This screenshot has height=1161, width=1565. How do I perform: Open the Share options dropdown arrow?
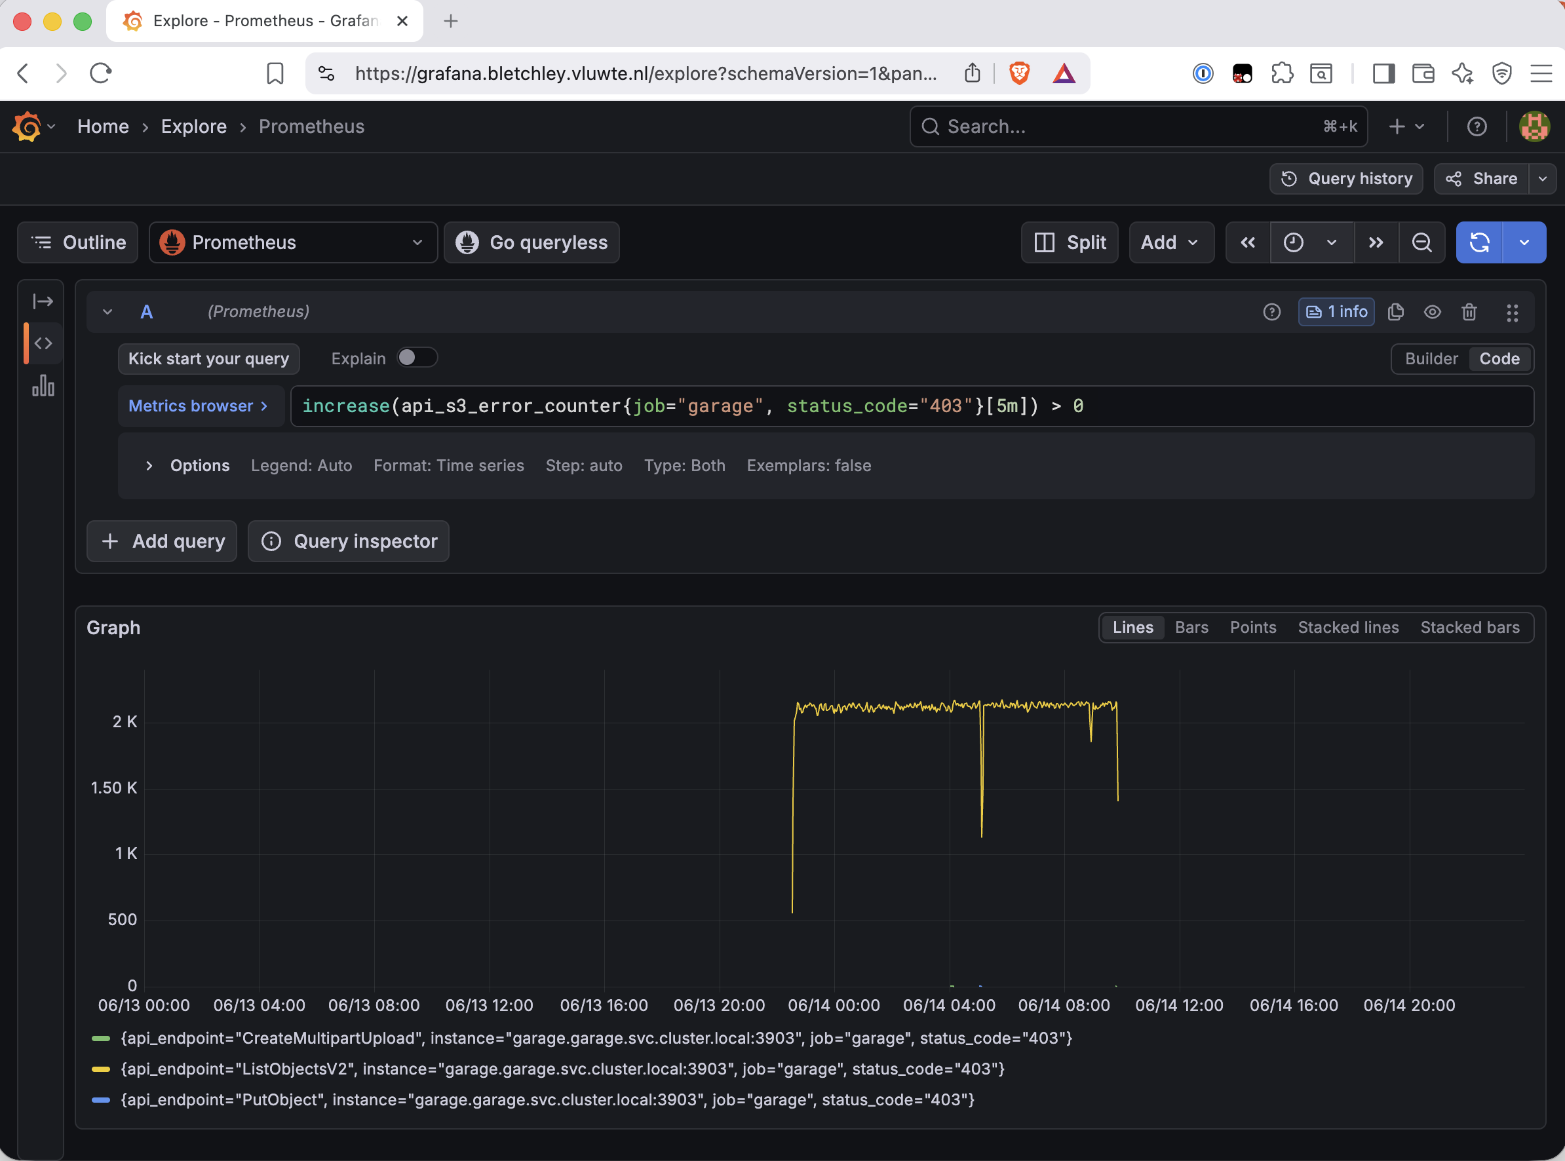click(1543, 178)
